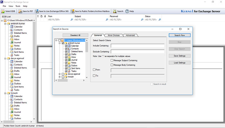Click the Select EDB toolbar icon
The height and width of the screenshot is (128, 225).
(x=3, y=11)
